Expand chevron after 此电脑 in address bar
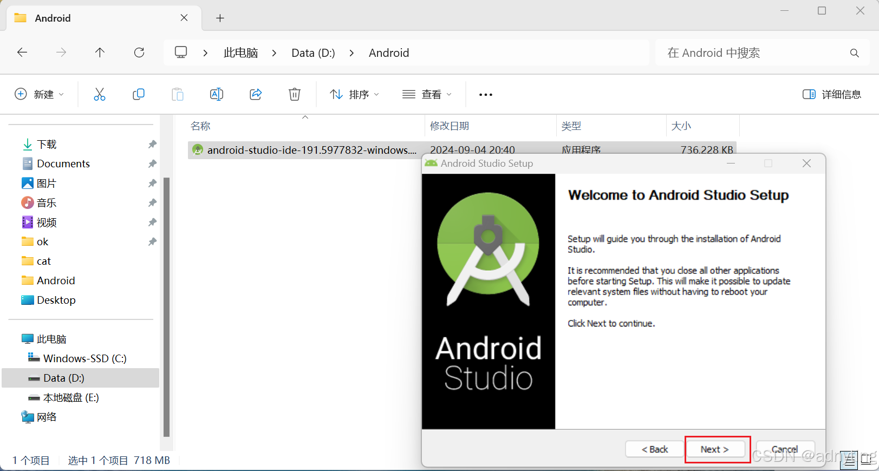This screenshot has width=879, height=471. point(274,53)
